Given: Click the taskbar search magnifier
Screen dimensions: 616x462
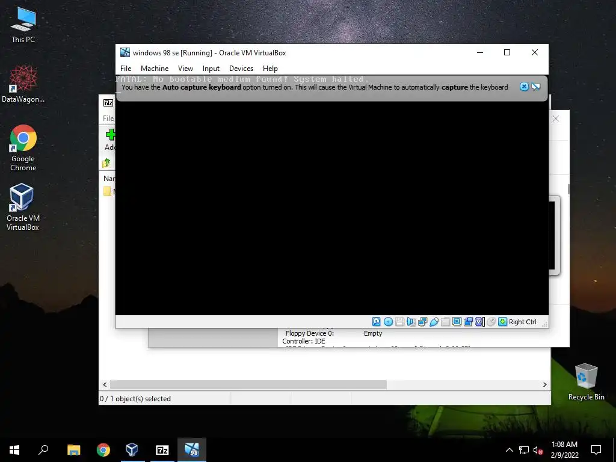Looking at the screenshot, I should pos(43,450).
